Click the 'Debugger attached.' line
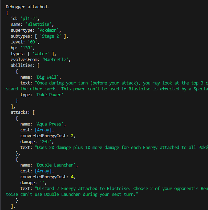The height and width of the screenshot is (210, 208). click(x=27, y=7)
